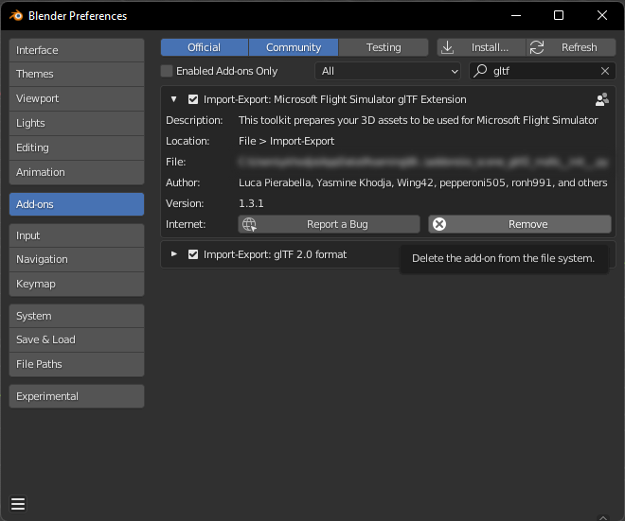Open the Interface preferences section

(x=77, y=50)
